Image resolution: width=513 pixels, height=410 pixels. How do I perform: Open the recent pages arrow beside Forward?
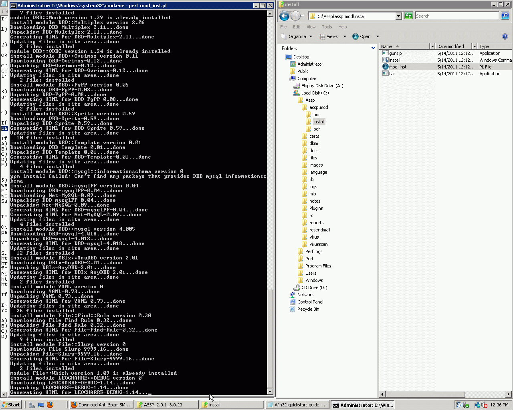[x=303, y=16]
